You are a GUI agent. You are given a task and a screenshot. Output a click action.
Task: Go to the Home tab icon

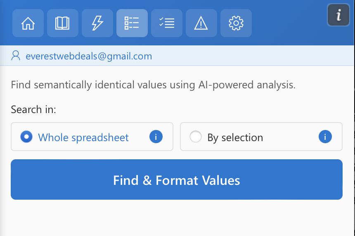point(28,23)
